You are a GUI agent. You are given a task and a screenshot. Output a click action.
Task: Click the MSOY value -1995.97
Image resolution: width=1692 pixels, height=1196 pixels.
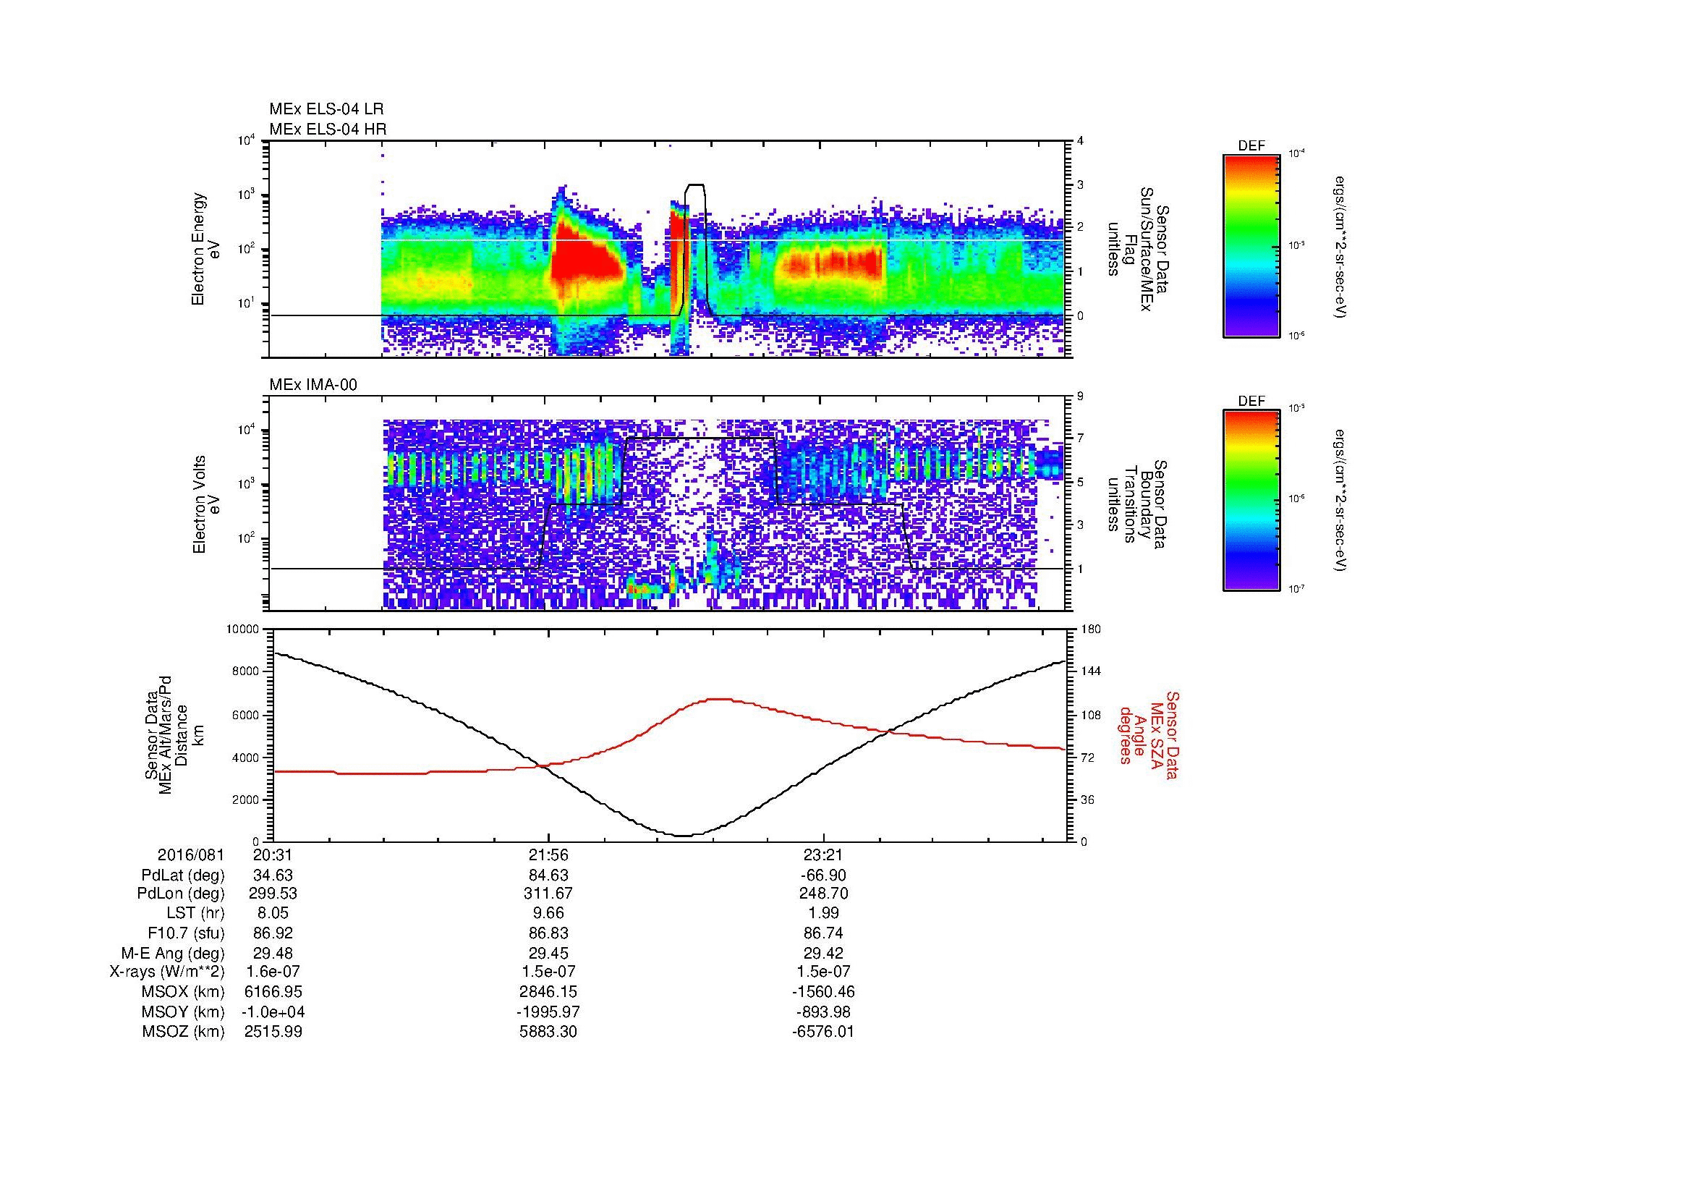click(x=548, y=1011)
